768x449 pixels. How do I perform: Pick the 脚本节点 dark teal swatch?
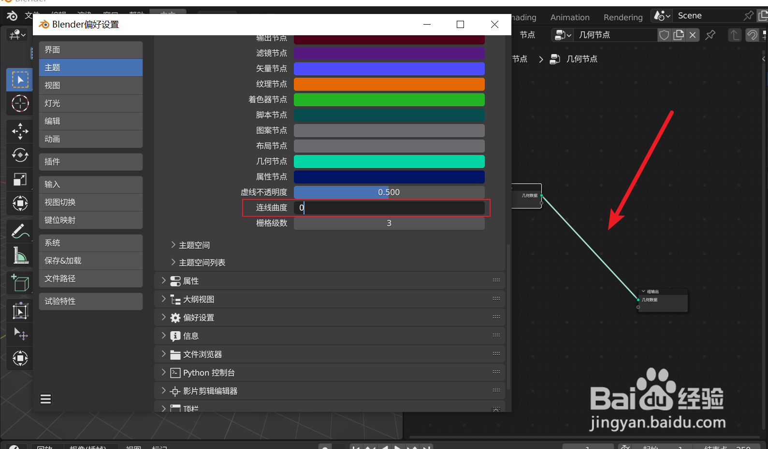(389, 115)
